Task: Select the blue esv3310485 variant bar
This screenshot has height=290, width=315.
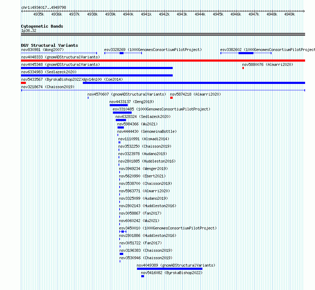Action: (122, 113)
